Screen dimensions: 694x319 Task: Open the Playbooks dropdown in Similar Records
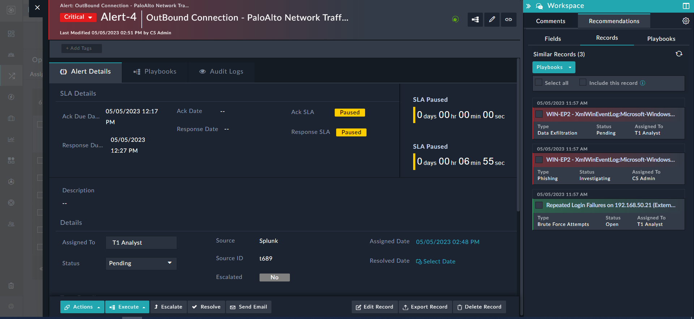click(x=553, y=67)
